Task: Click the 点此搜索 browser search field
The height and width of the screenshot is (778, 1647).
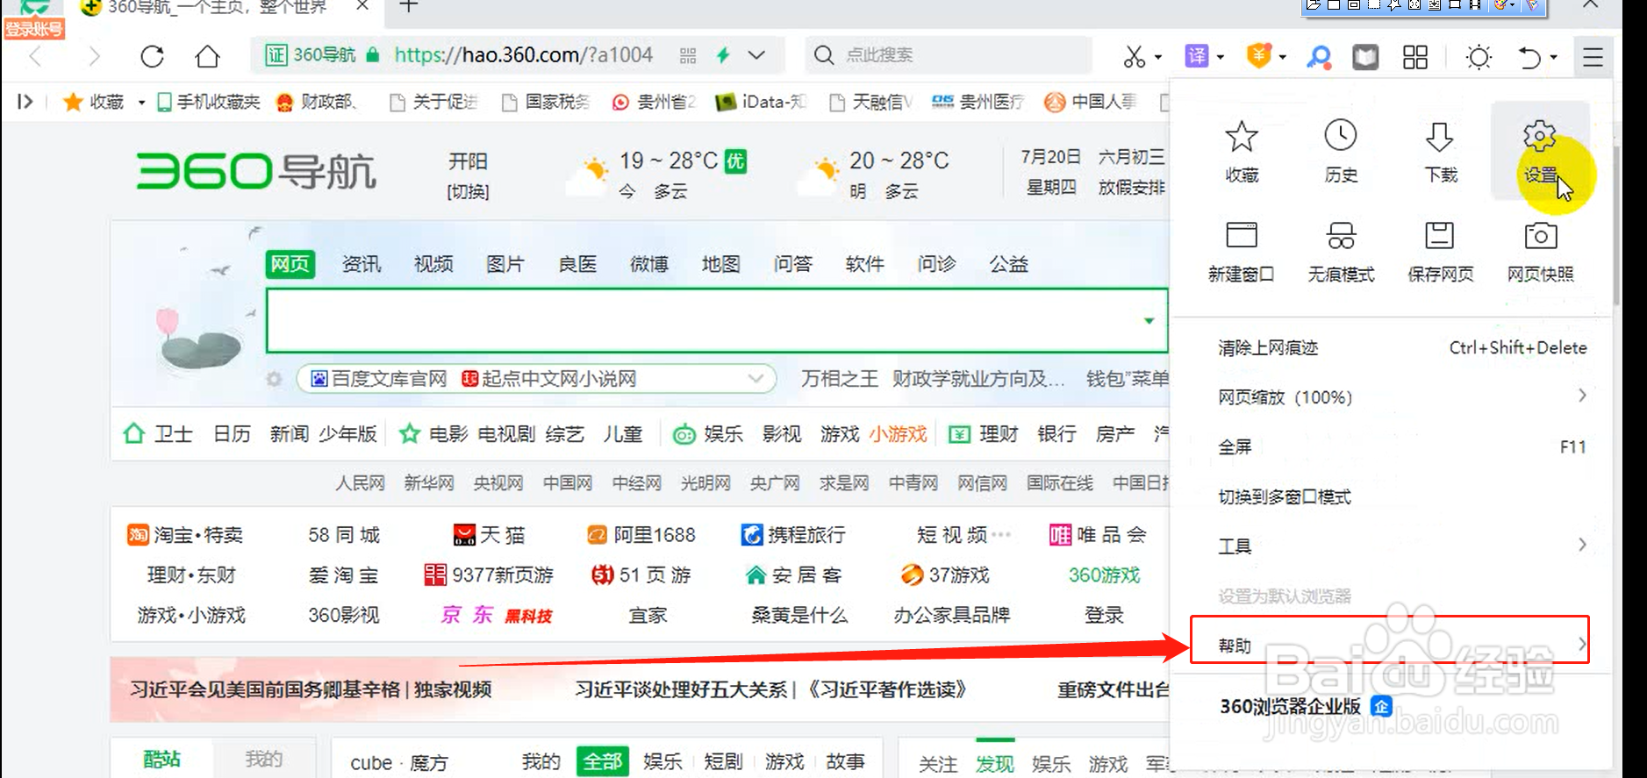Action: [x=949, y=55]
